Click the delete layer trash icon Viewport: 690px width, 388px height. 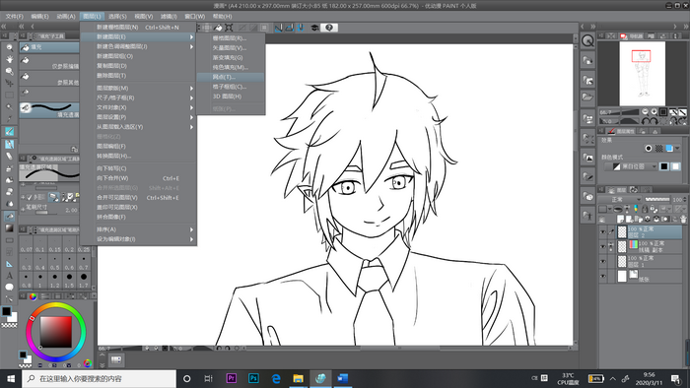(683, 219)
